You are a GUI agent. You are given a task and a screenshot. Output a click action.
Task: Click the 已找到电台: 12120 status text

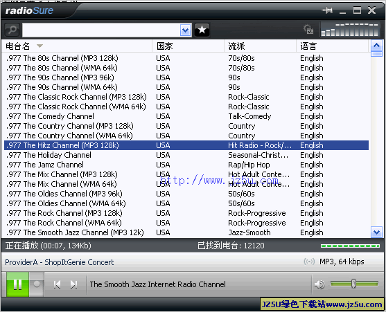click(231, 246)
